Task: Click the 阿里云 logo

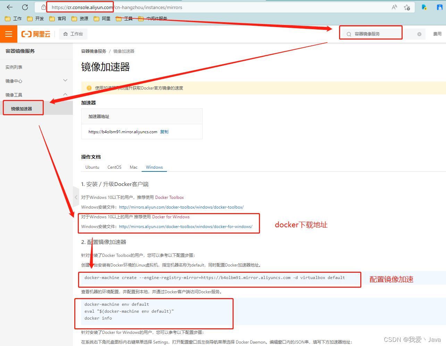Action: (x=36, y=34)
